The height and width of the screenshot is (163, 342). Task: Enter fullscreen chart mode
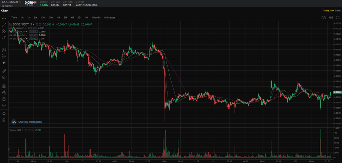(x=338, y=18)
